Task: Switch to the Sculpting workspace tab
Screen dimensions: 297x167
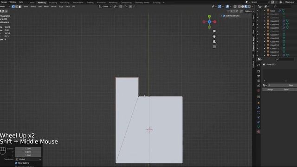Action: [x=53, y=2]
